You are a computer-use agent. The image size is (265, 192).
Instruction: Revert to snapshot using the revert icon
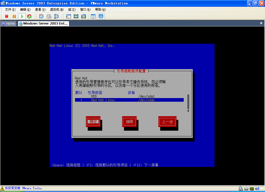click(49, 16)
